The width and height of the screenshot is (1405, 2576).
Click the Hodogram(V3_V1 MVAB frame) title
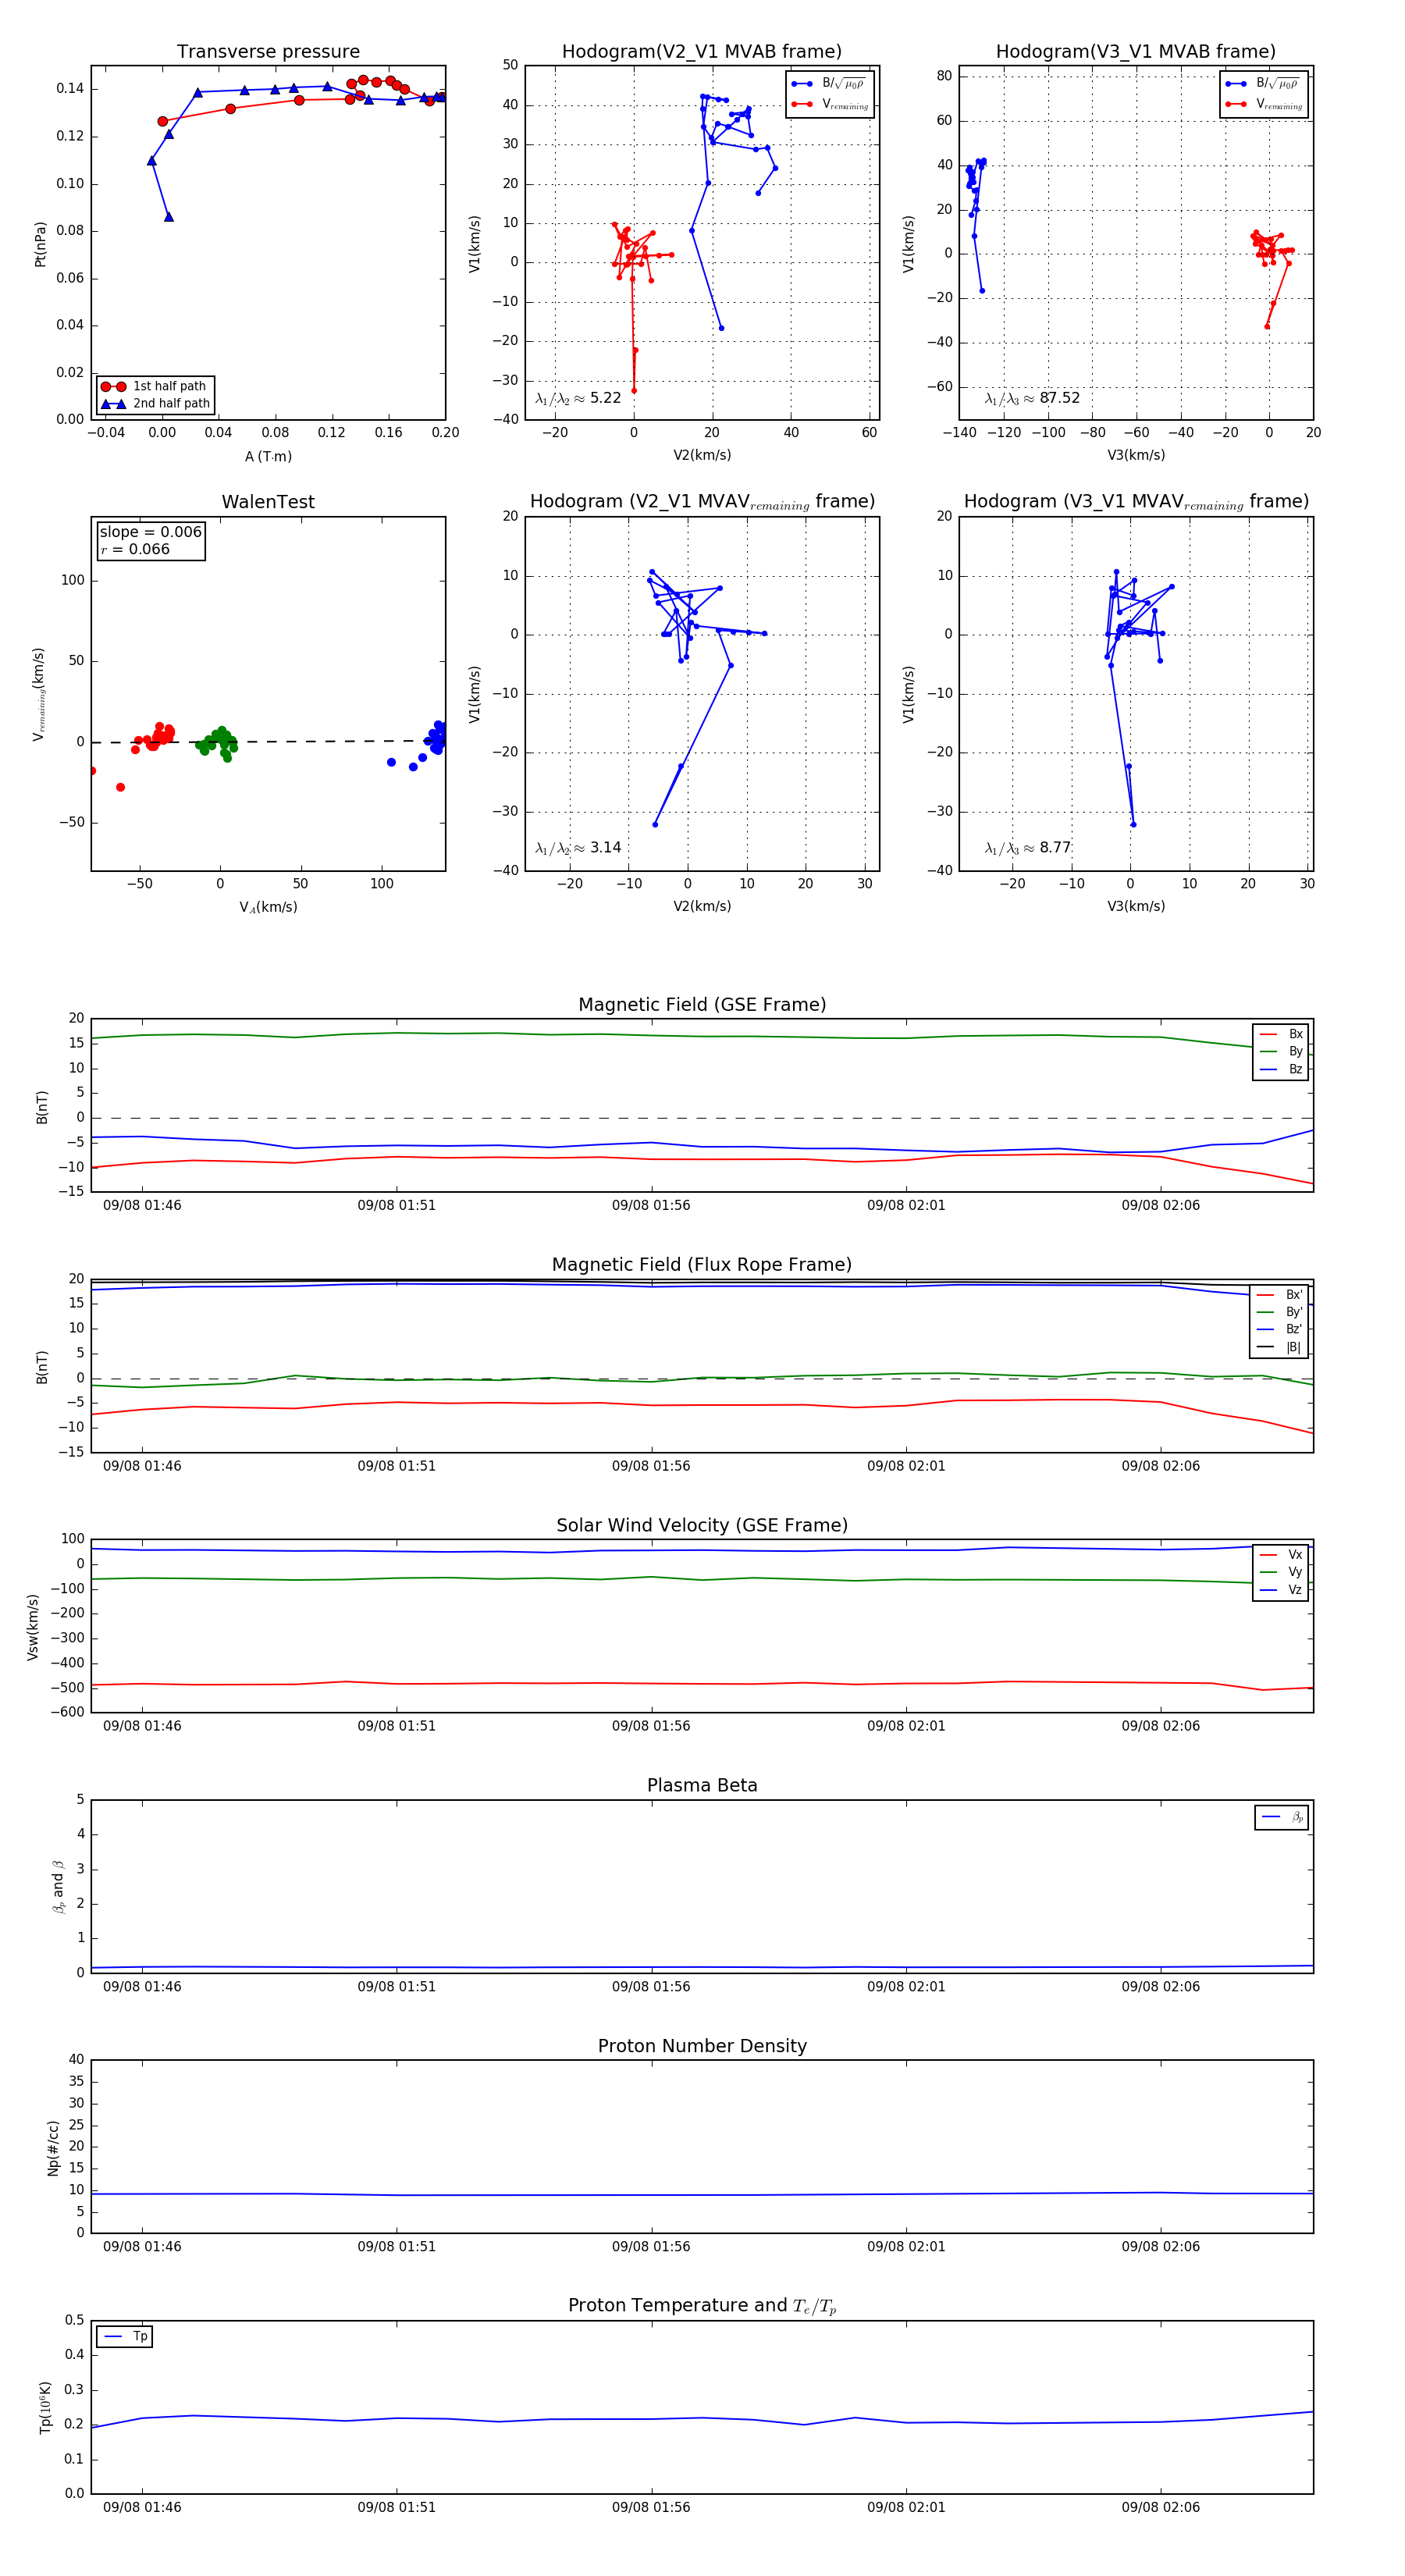coord(1135,52)
